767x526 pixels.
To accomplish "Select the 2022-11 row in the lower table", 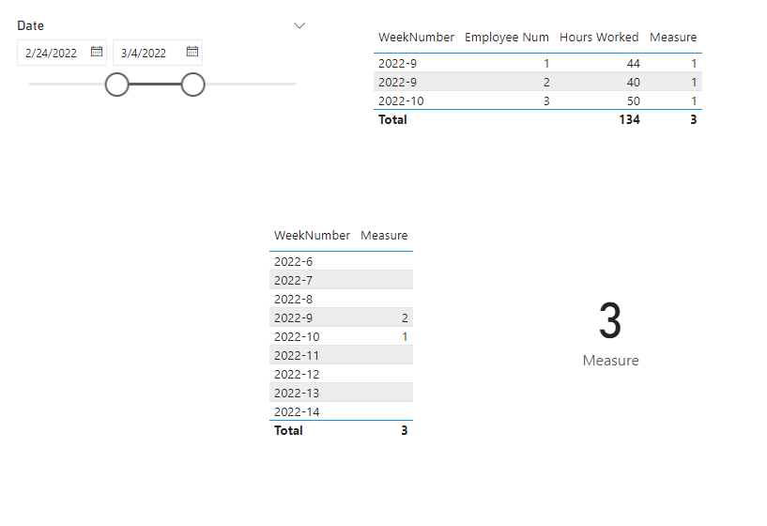I will click(341, 355).
